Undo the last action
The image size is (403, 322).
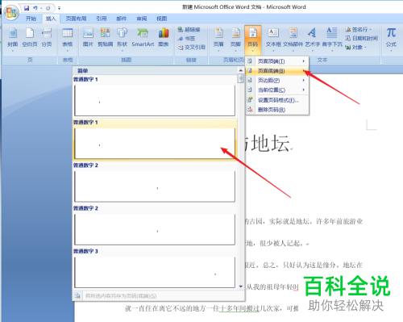point(35,8)
